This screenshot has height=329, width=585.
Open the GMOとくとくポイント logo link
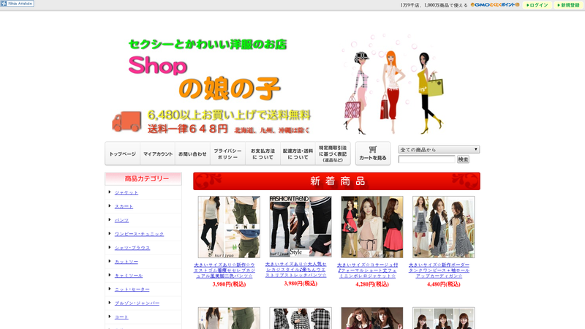(495, 5)
